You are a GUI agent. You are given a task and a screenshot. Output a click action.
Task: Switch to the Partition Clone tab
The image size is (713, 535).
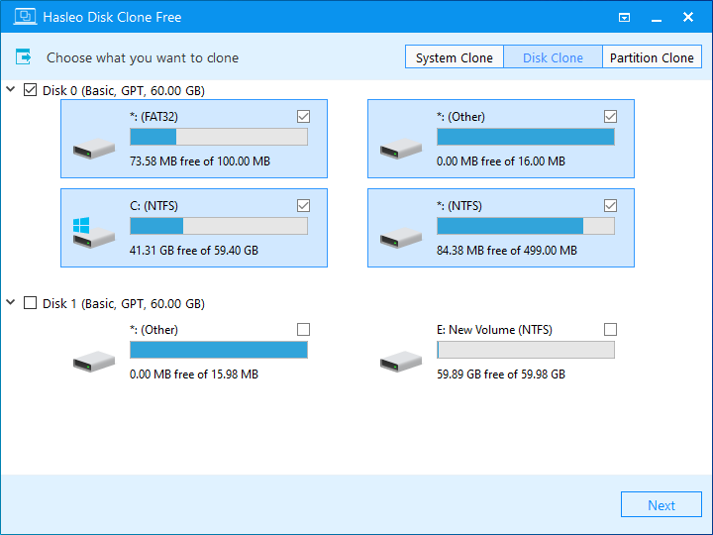(652, 56)
